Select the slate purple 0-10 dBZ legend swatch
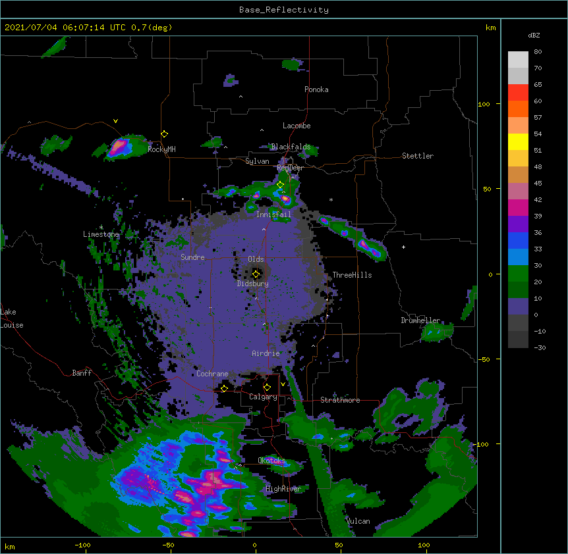 point(518,307)
